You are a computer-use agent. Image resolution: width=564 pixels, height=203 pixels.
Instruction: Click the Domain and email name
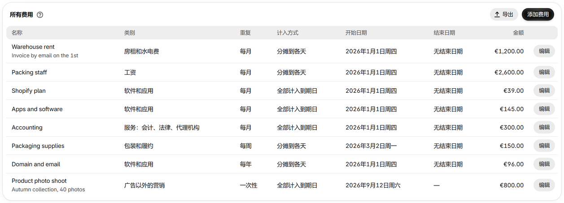(x=36, y=164)
